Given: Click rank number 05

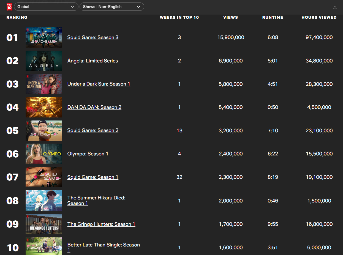Looking at the screenshot, I should click(x=12, y=131).
